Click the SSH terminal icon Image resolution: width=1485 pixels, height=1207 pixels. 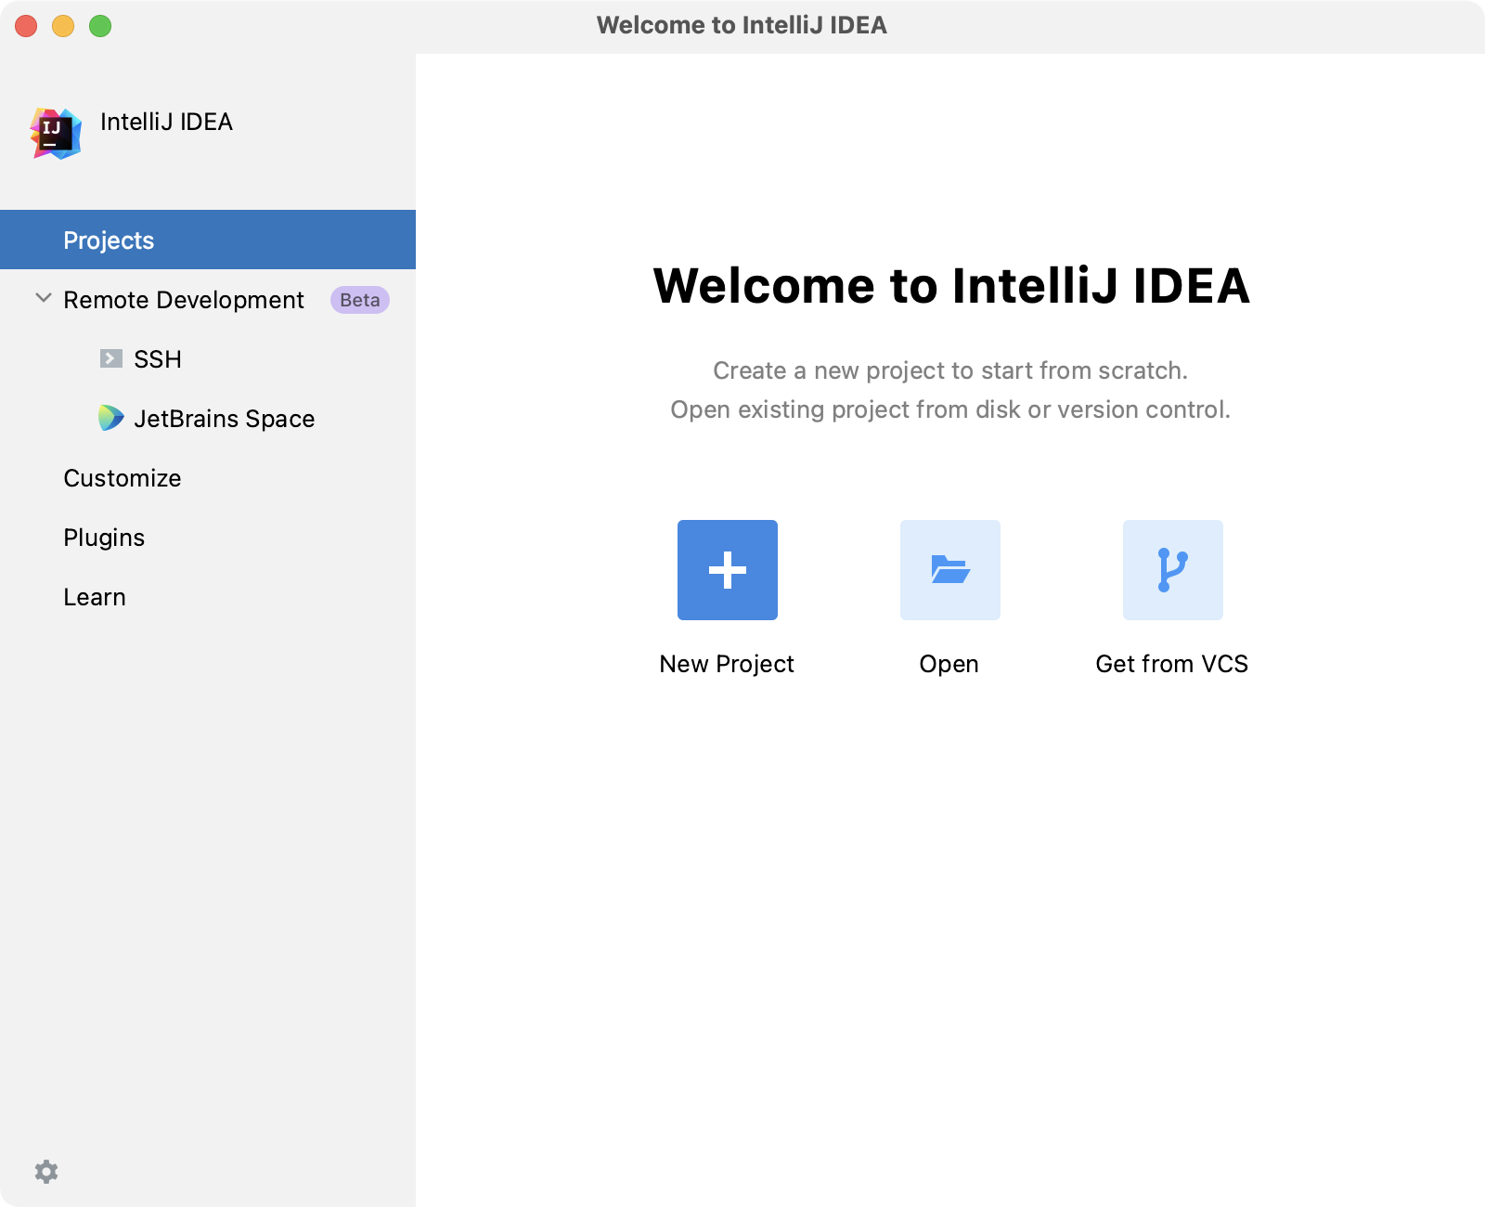pos(111,358)
